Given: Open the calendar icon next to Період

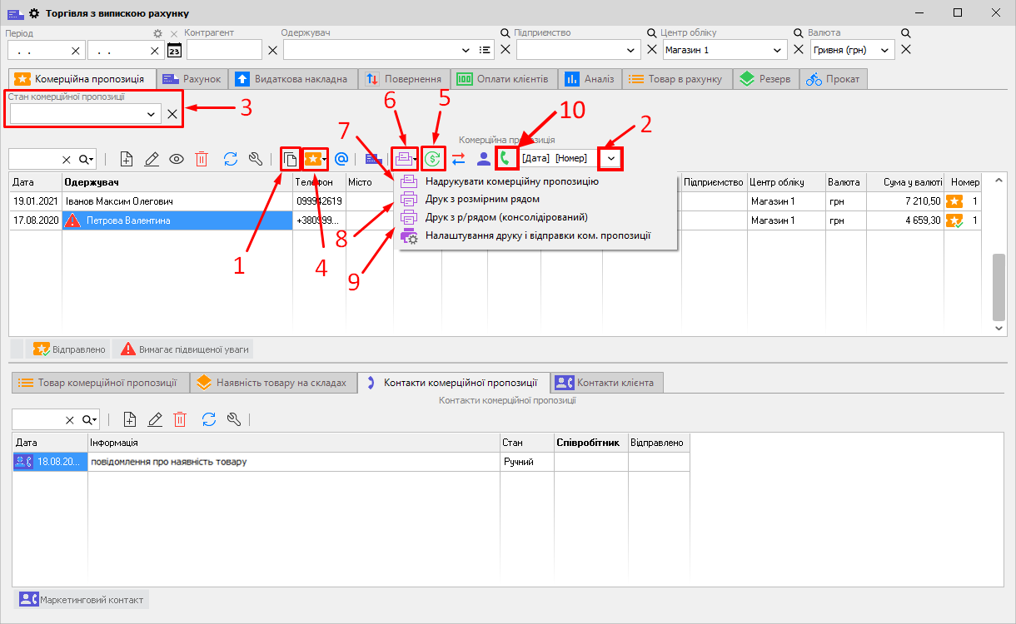Looking at the screenshot, I should pyautogui.click(x=174, y=51).
